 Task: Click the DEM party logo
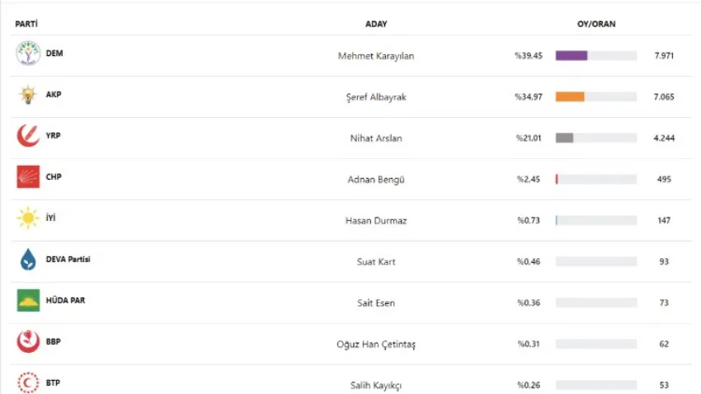[x=28, y=54]
